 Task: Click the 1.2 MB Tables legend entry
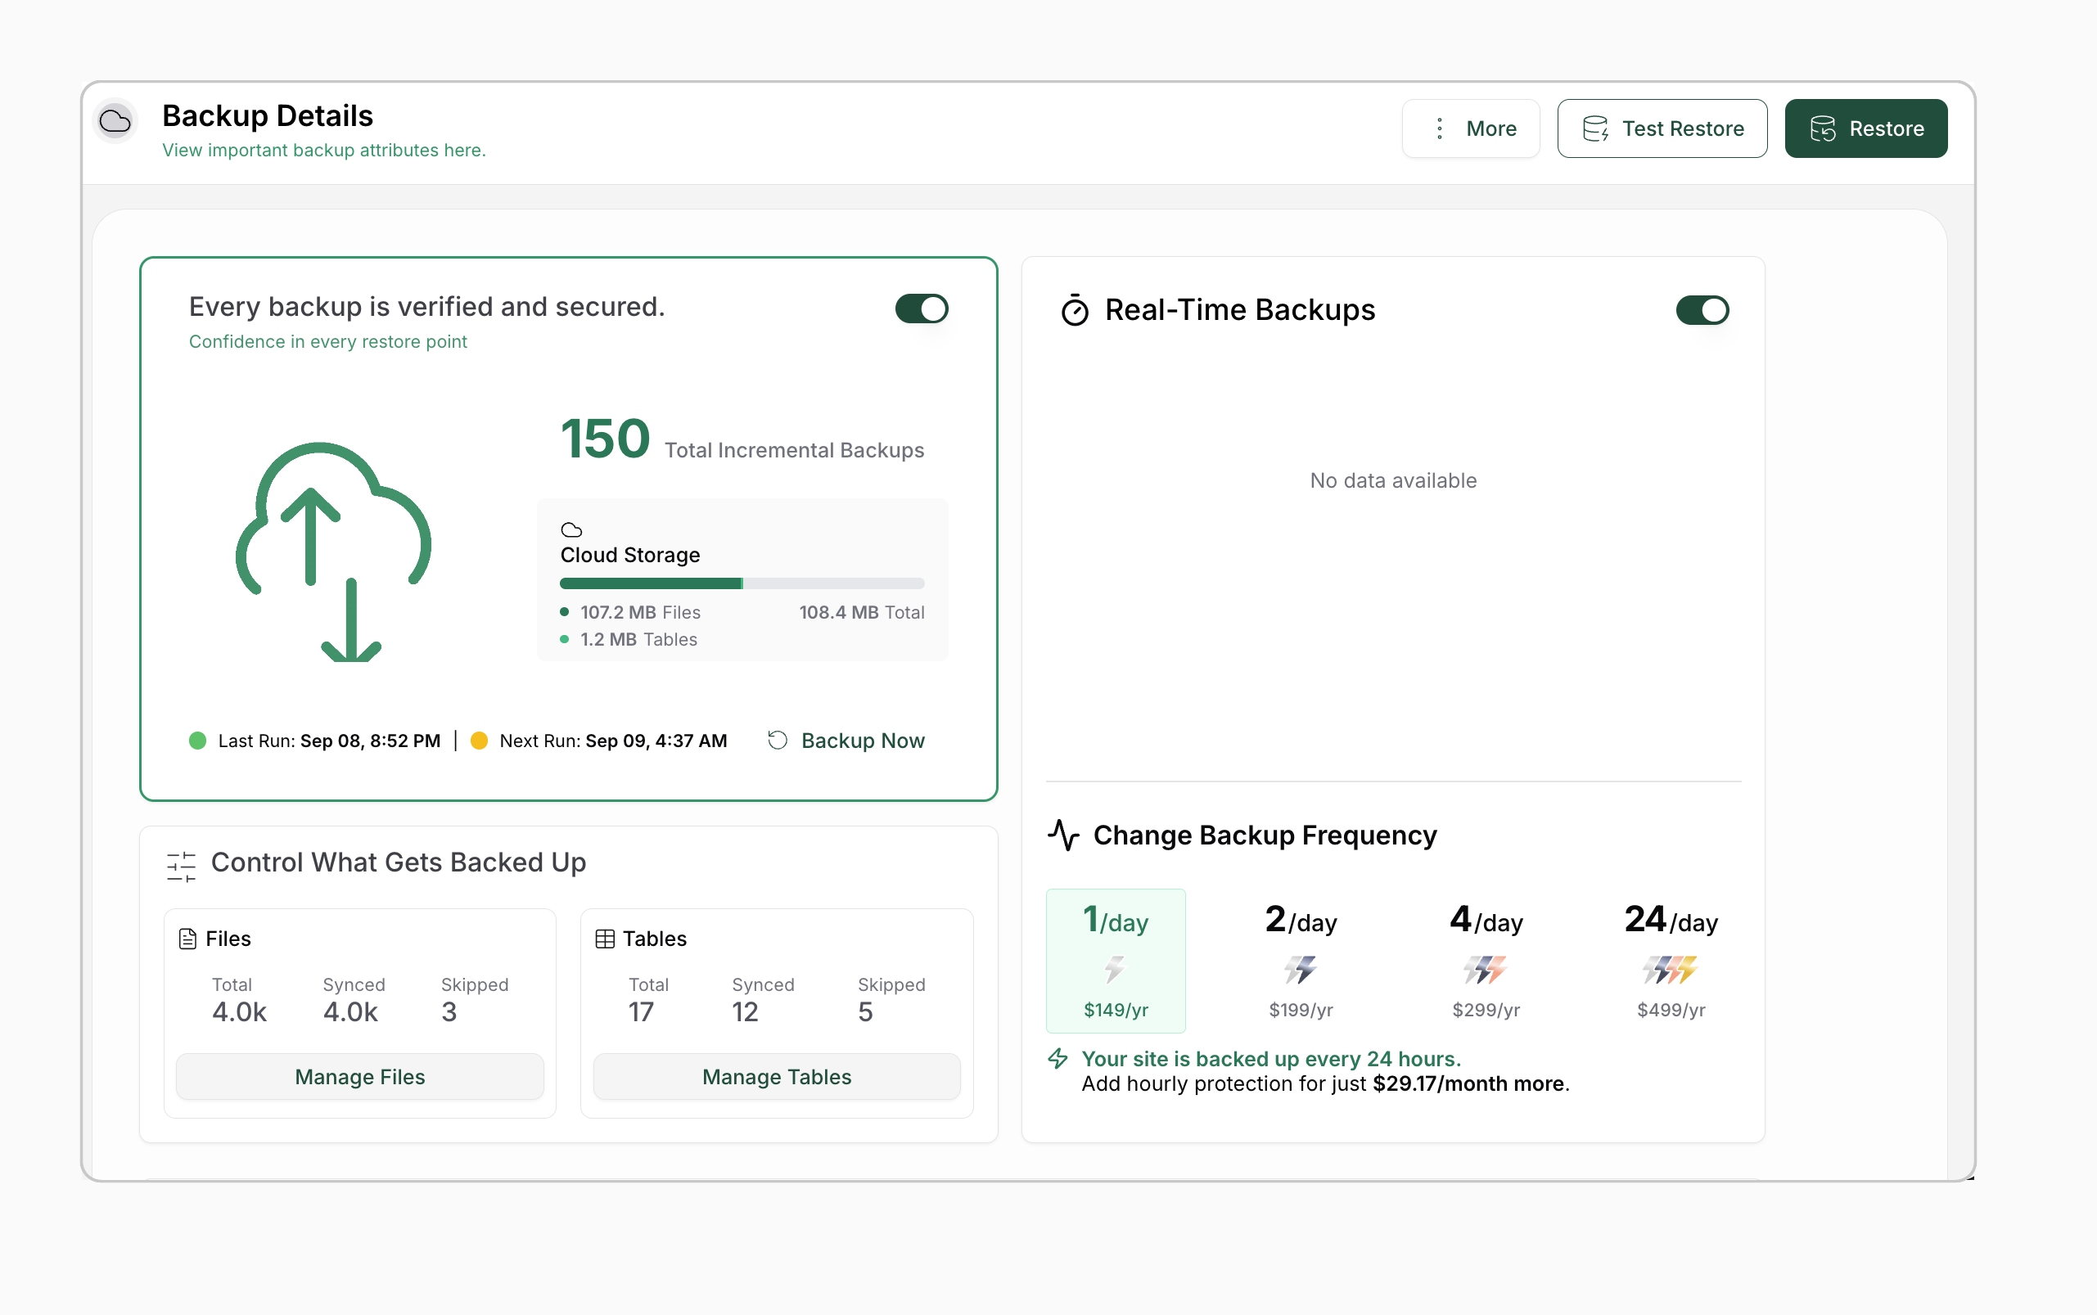pyautogui.click(x=629, y=639)
